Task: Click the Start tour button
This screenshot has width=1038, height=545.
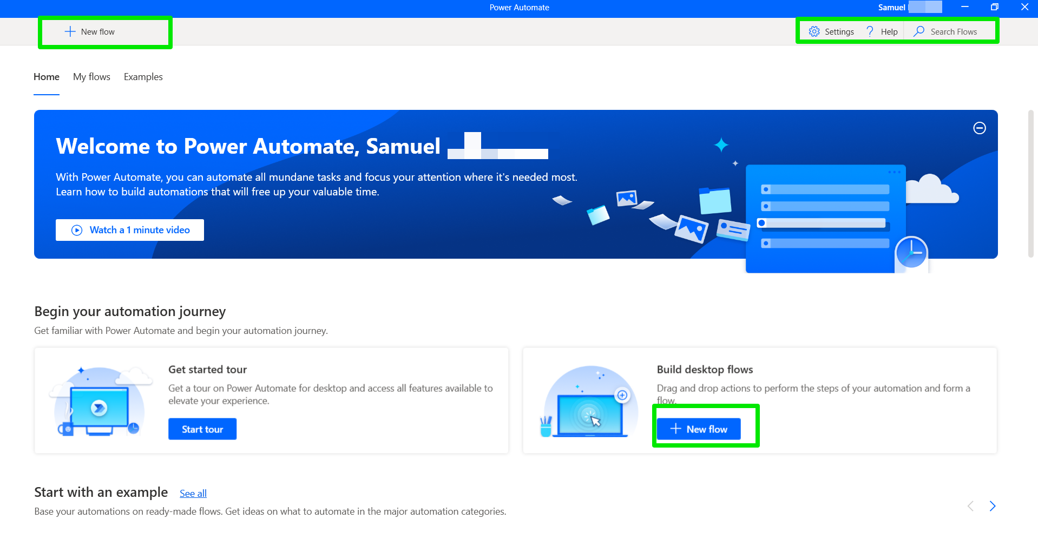Action: tap(202, 429)
